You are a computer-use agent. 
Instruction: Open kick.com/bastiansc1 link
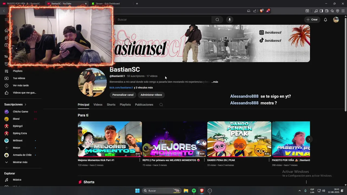[121, 88]
